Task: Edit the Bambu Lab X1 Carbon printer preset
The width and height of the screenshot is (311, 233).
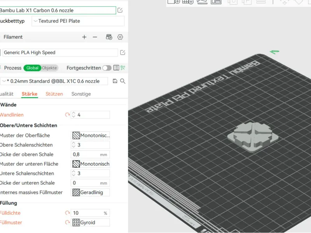Action: click(x=120, y=10)
